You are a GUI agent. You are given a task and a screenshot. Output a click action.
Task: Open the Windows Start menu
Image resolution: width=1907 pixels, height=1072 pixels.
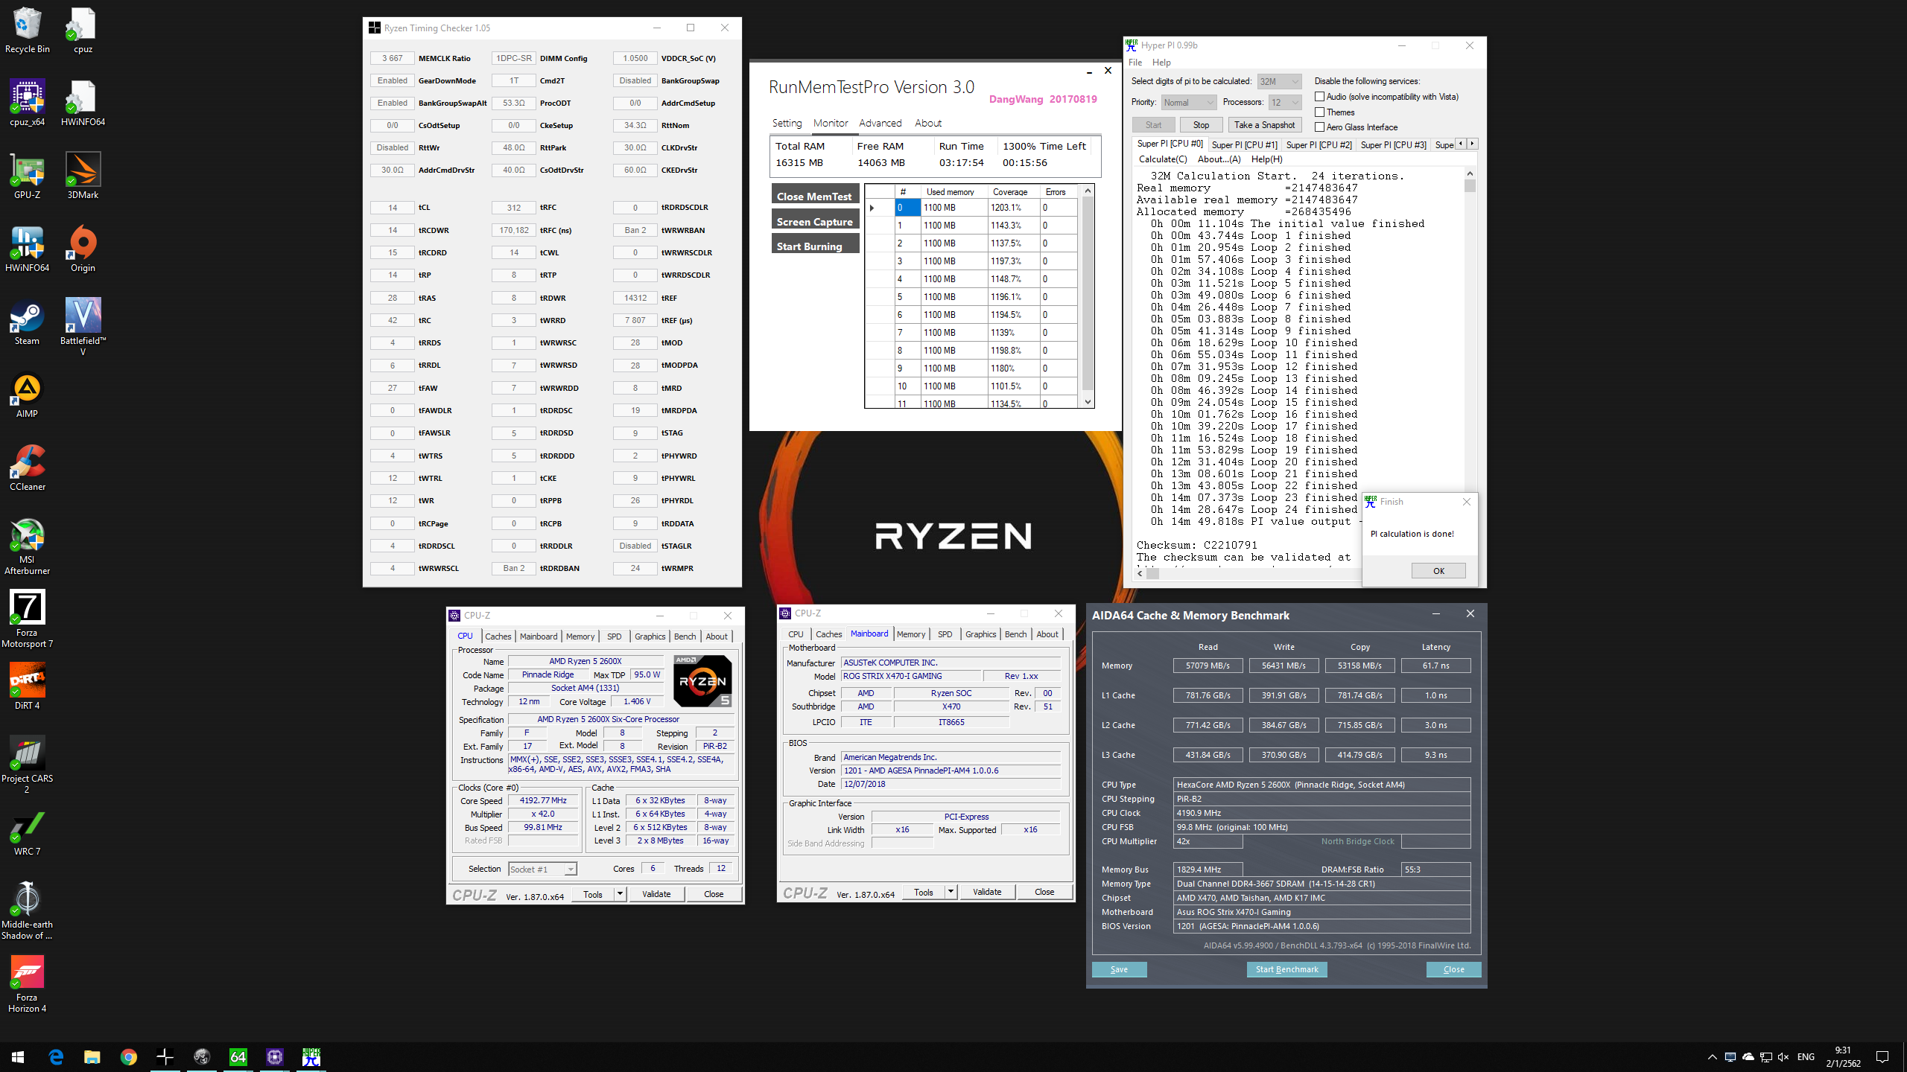pyautogui.click(x=18, y=1056)
